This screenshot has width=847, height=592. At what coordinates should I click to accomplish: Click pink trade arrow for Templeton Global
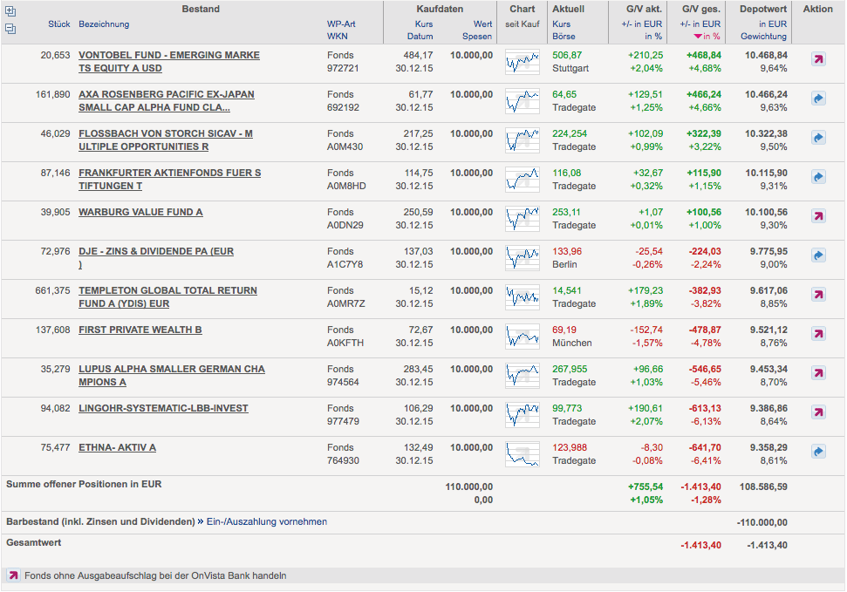click(x=818, y=295)
